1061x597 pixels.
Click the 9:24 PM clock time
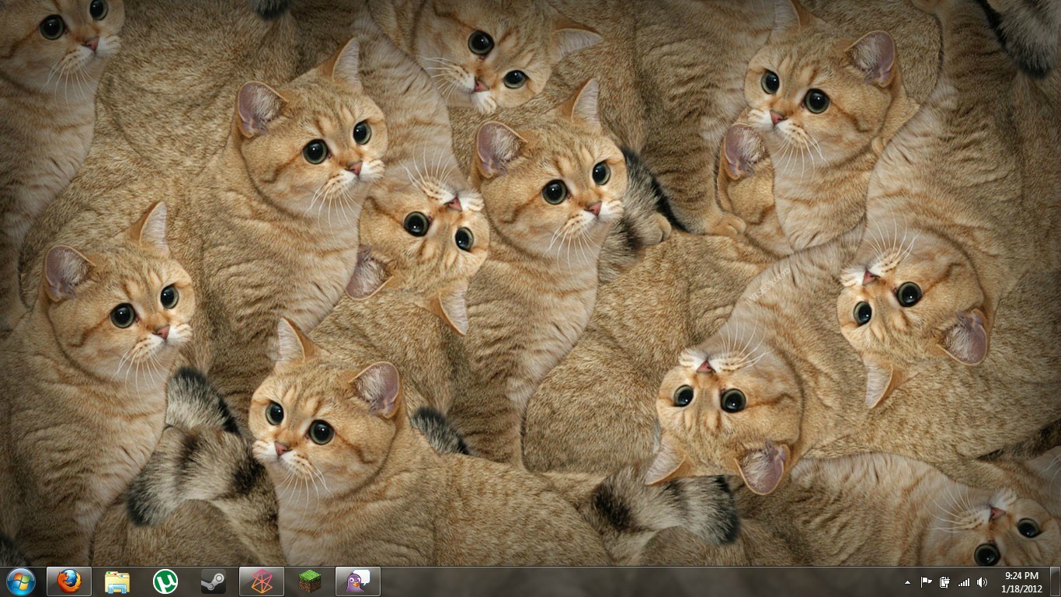point(1021,576)
